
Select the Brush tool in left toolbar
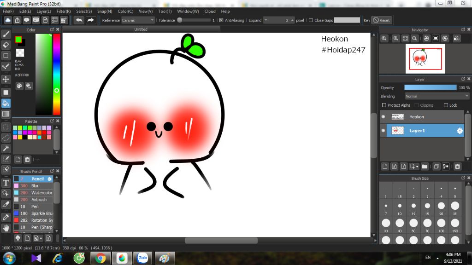(6, 34)
